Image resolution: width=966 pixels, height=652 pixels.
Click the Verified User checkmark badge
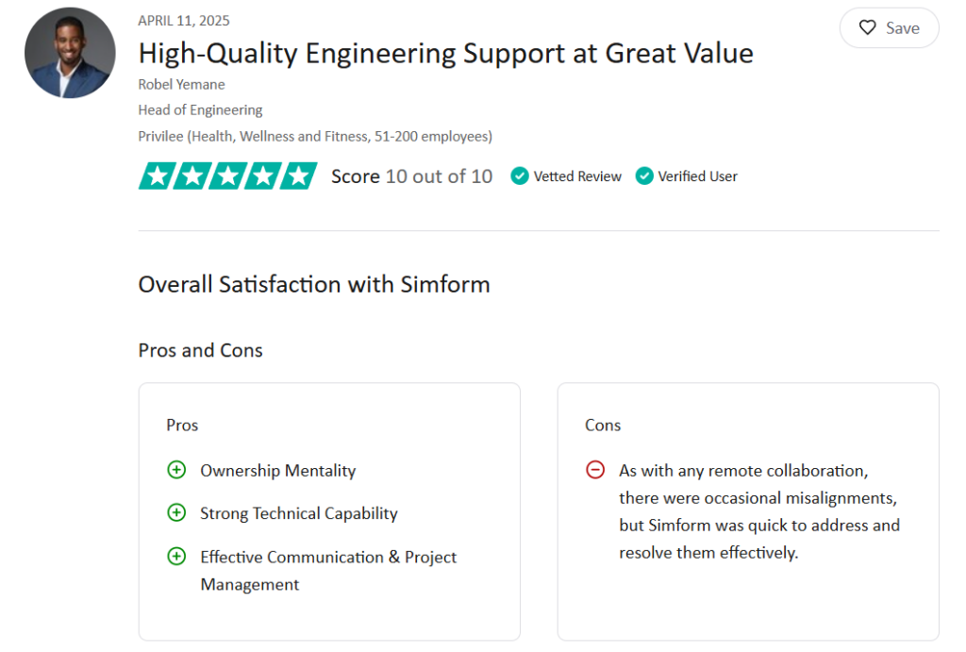click(x=645, y=176)
